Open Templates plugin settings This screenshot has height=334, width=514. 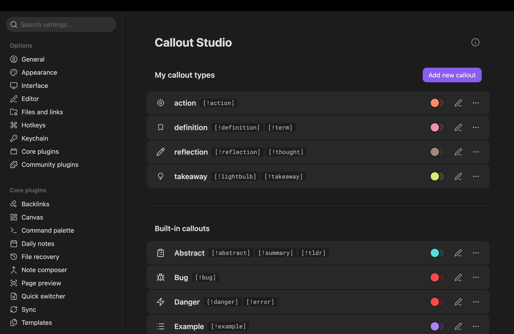(x=37, y=322)
